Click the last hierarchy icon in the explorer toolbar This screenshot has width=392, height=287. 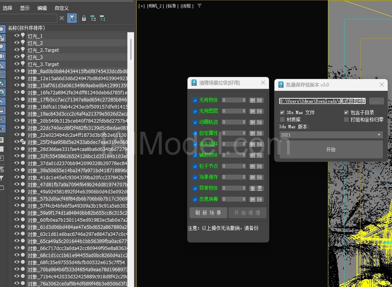pos(103,18)
